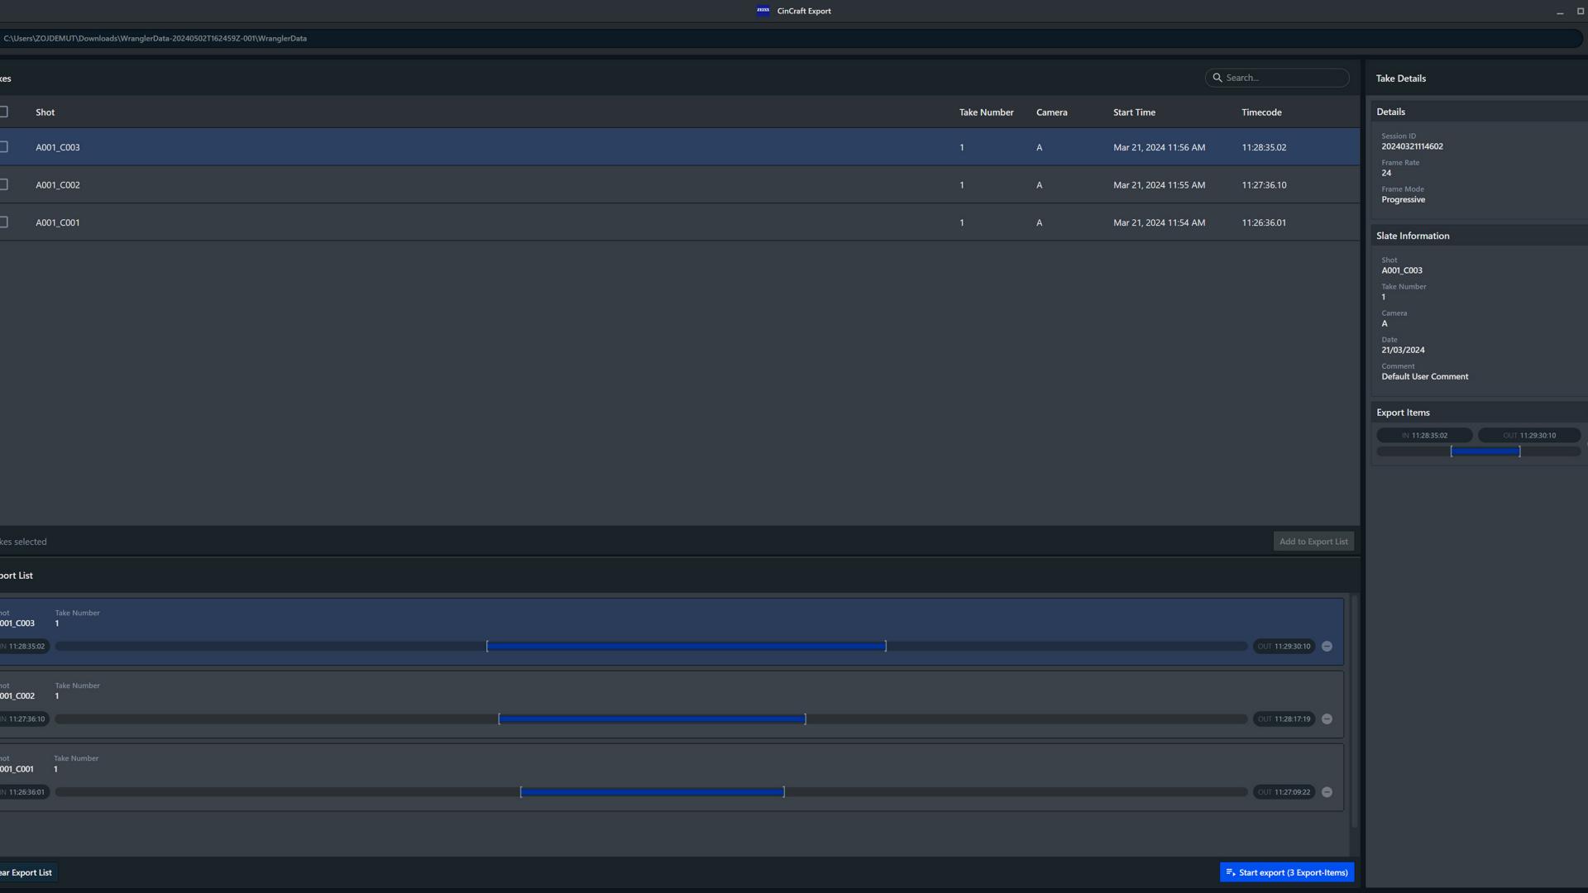
Task: Click Session ID value 20240321114602
Action: tap(1412, 146)
